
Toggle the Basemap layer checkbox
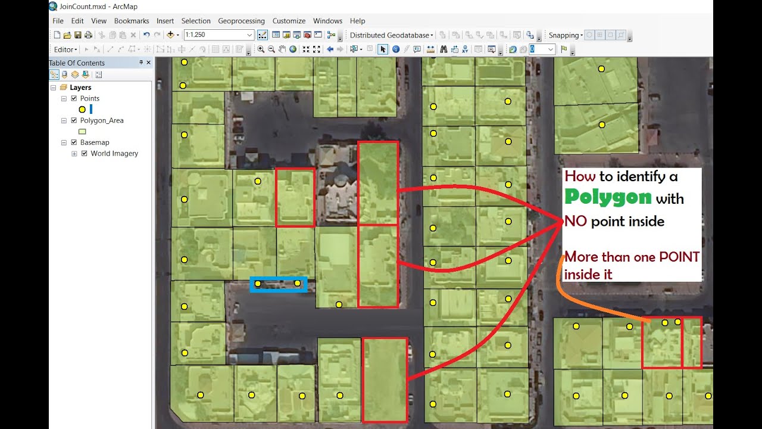74,142
